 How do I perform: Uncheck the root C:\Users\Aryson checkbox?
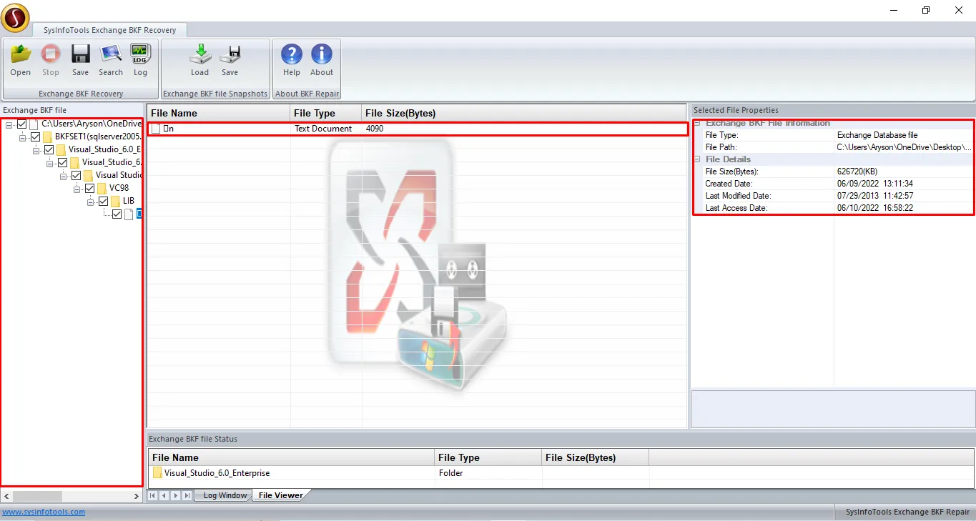click(x=21, y=124)
